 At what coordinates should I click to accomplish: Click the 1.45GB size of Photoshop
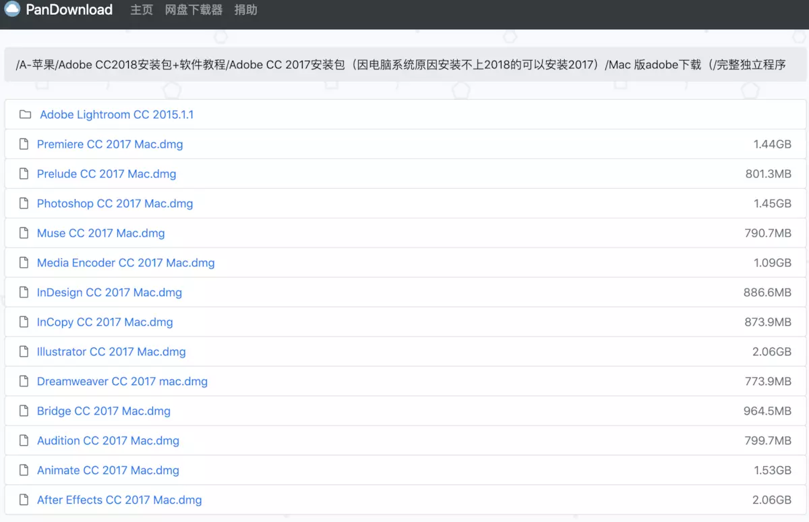coord(773,204)
